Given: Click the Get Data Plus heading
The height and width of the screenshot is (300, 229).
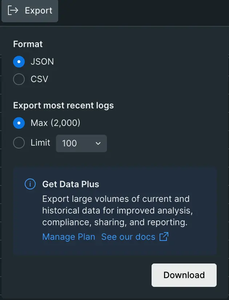Looking at the screenshot, I should click(x=71, y=184).
